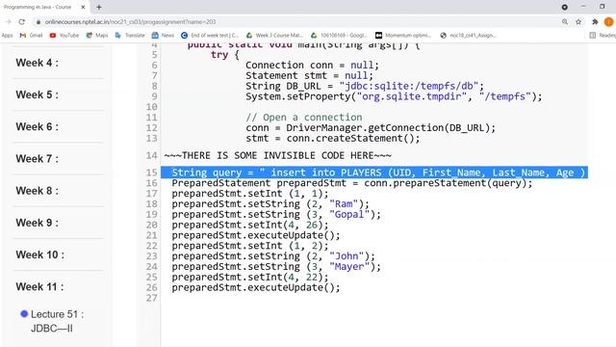The height and width of the screenshot is (347, 616).
Task: Open News bookmark
Action: click(163, 36)
